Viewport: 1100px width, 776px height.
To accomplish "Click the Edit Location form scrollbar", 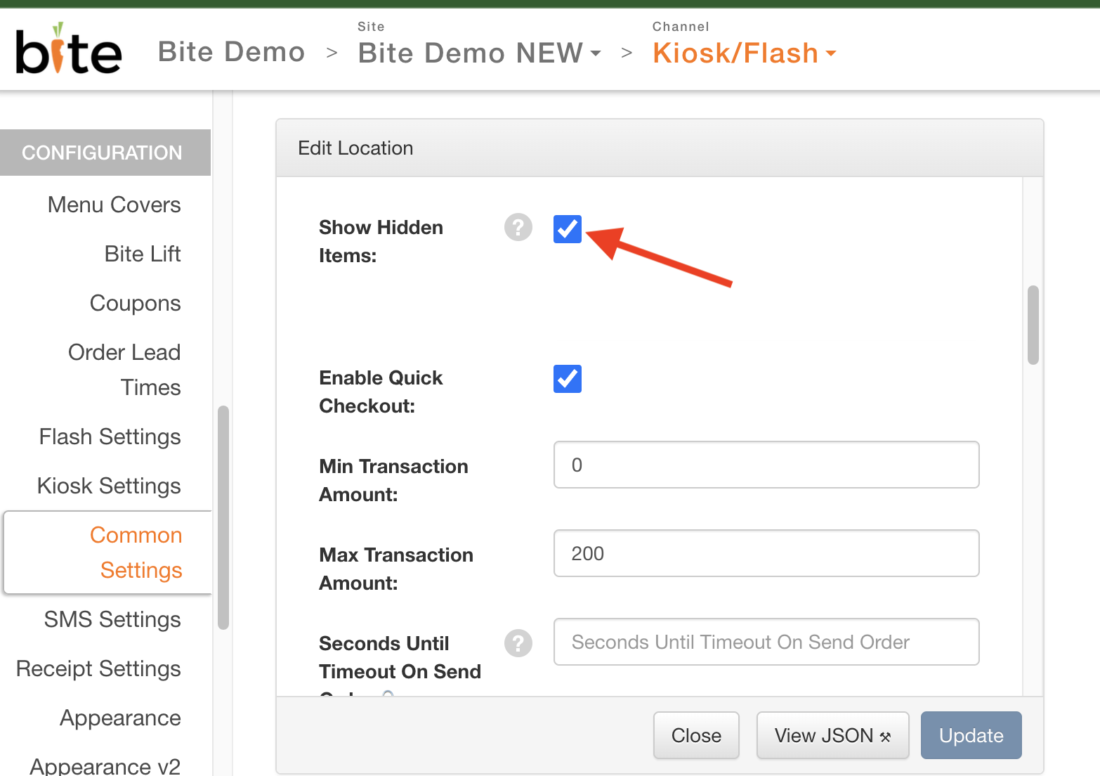I will click(1033, 325).
